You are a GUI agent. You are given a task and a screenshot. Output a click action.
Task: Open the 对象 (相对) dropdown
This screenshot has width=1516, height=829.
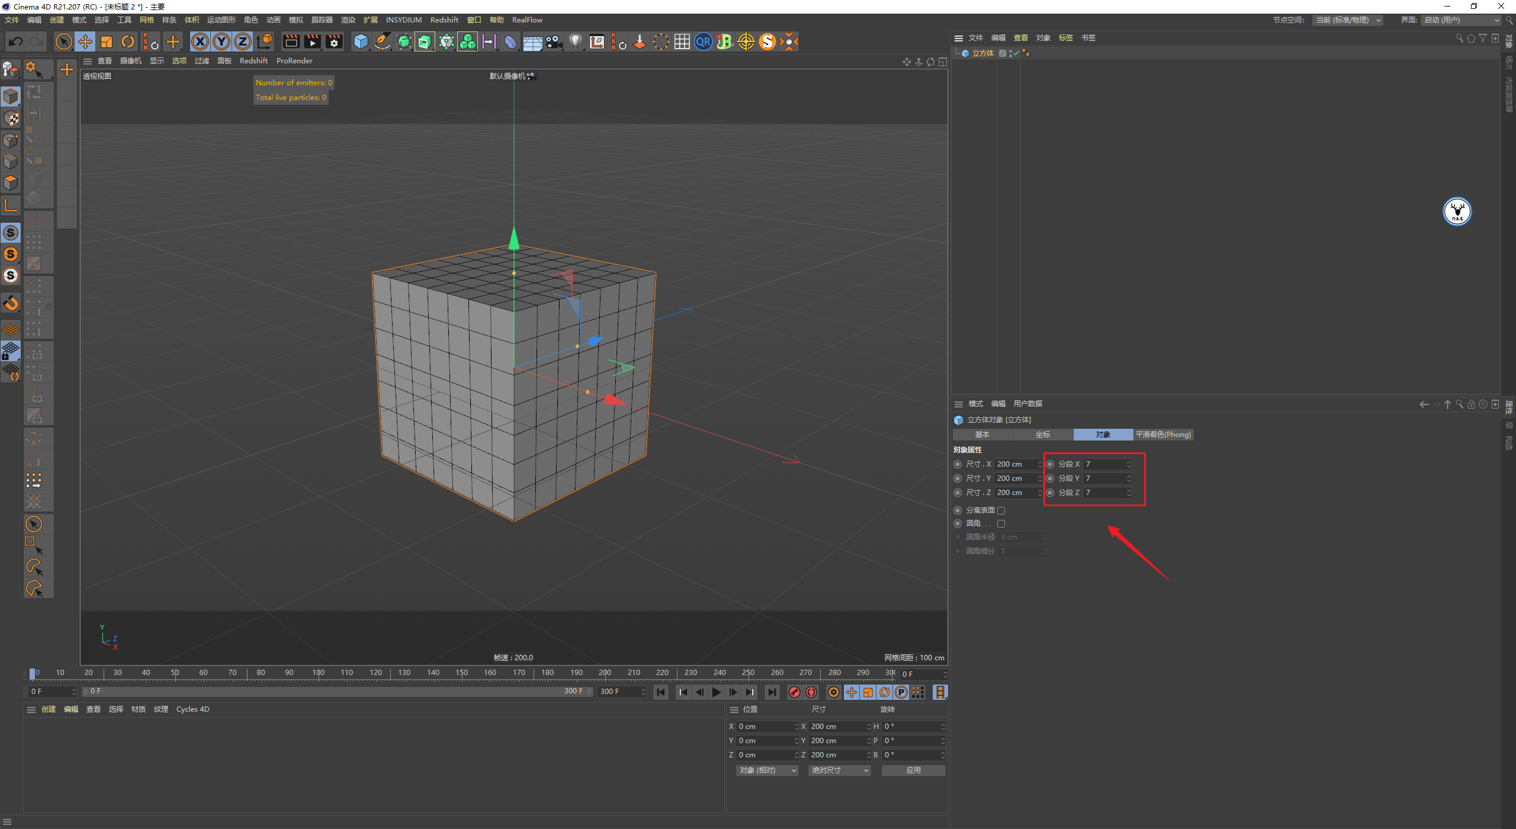pyautogui.click(x=767, y=770)
